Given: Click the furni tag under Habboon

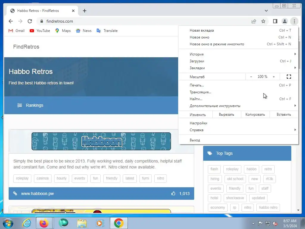Looking at the screenshot, I should [x=145, y=178].
